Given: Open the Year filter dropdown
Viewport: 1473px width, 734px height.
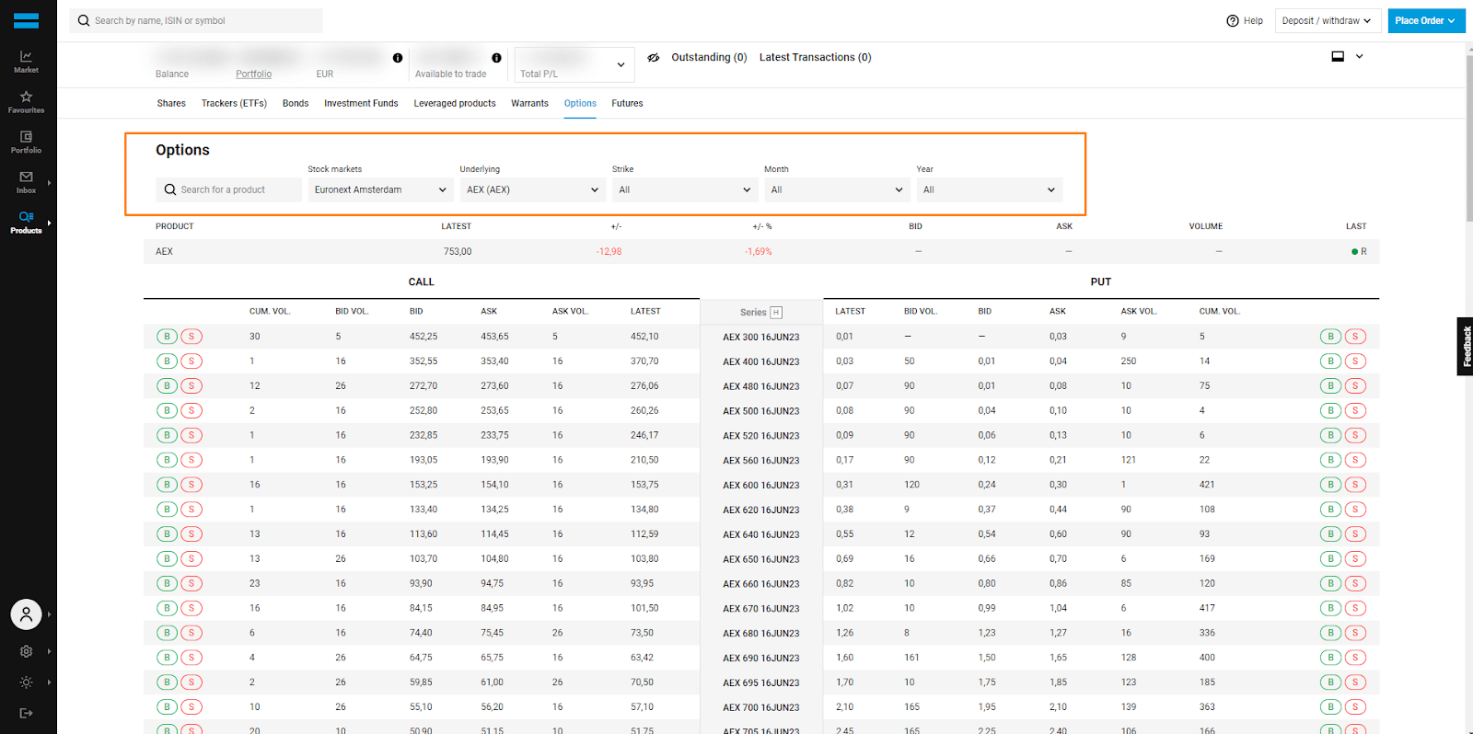Looking at the screenshot, I should pyautogui.click(x=989, y=189).
